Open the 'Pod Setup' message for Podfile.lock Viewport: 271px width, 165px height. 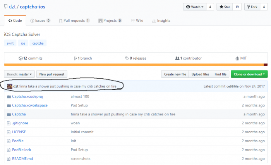click(x=79, y=150)
